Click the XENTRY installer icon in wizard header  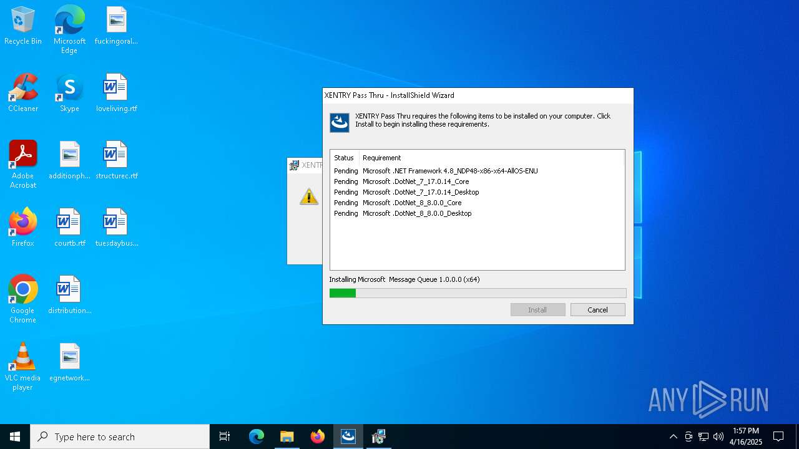pos(340,122)
